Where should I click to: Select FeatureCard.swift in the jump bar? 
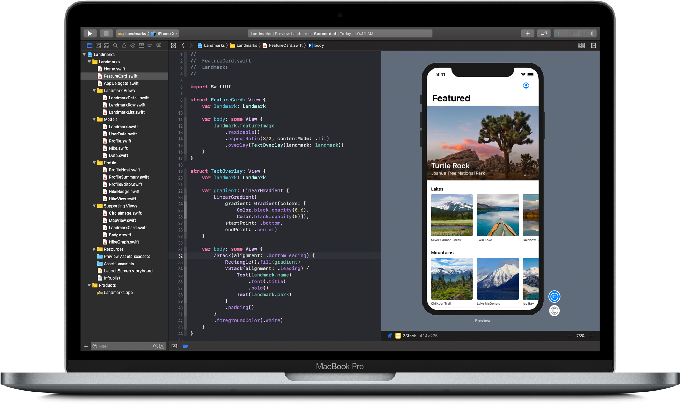point(285,45)
